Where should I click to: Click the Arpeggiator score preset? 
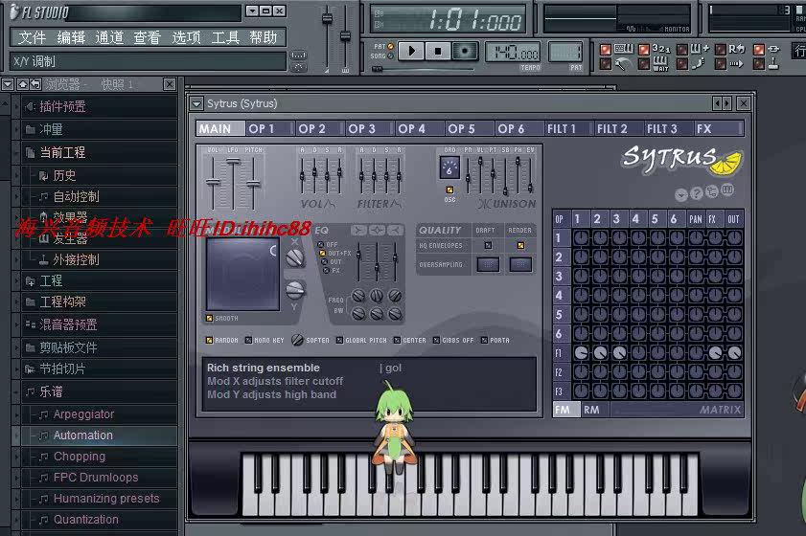point(83,414)
